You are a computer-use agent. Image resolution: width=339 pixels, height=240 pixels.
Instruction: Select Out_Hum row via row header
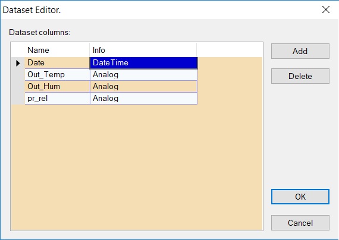(x=18, y=87)
